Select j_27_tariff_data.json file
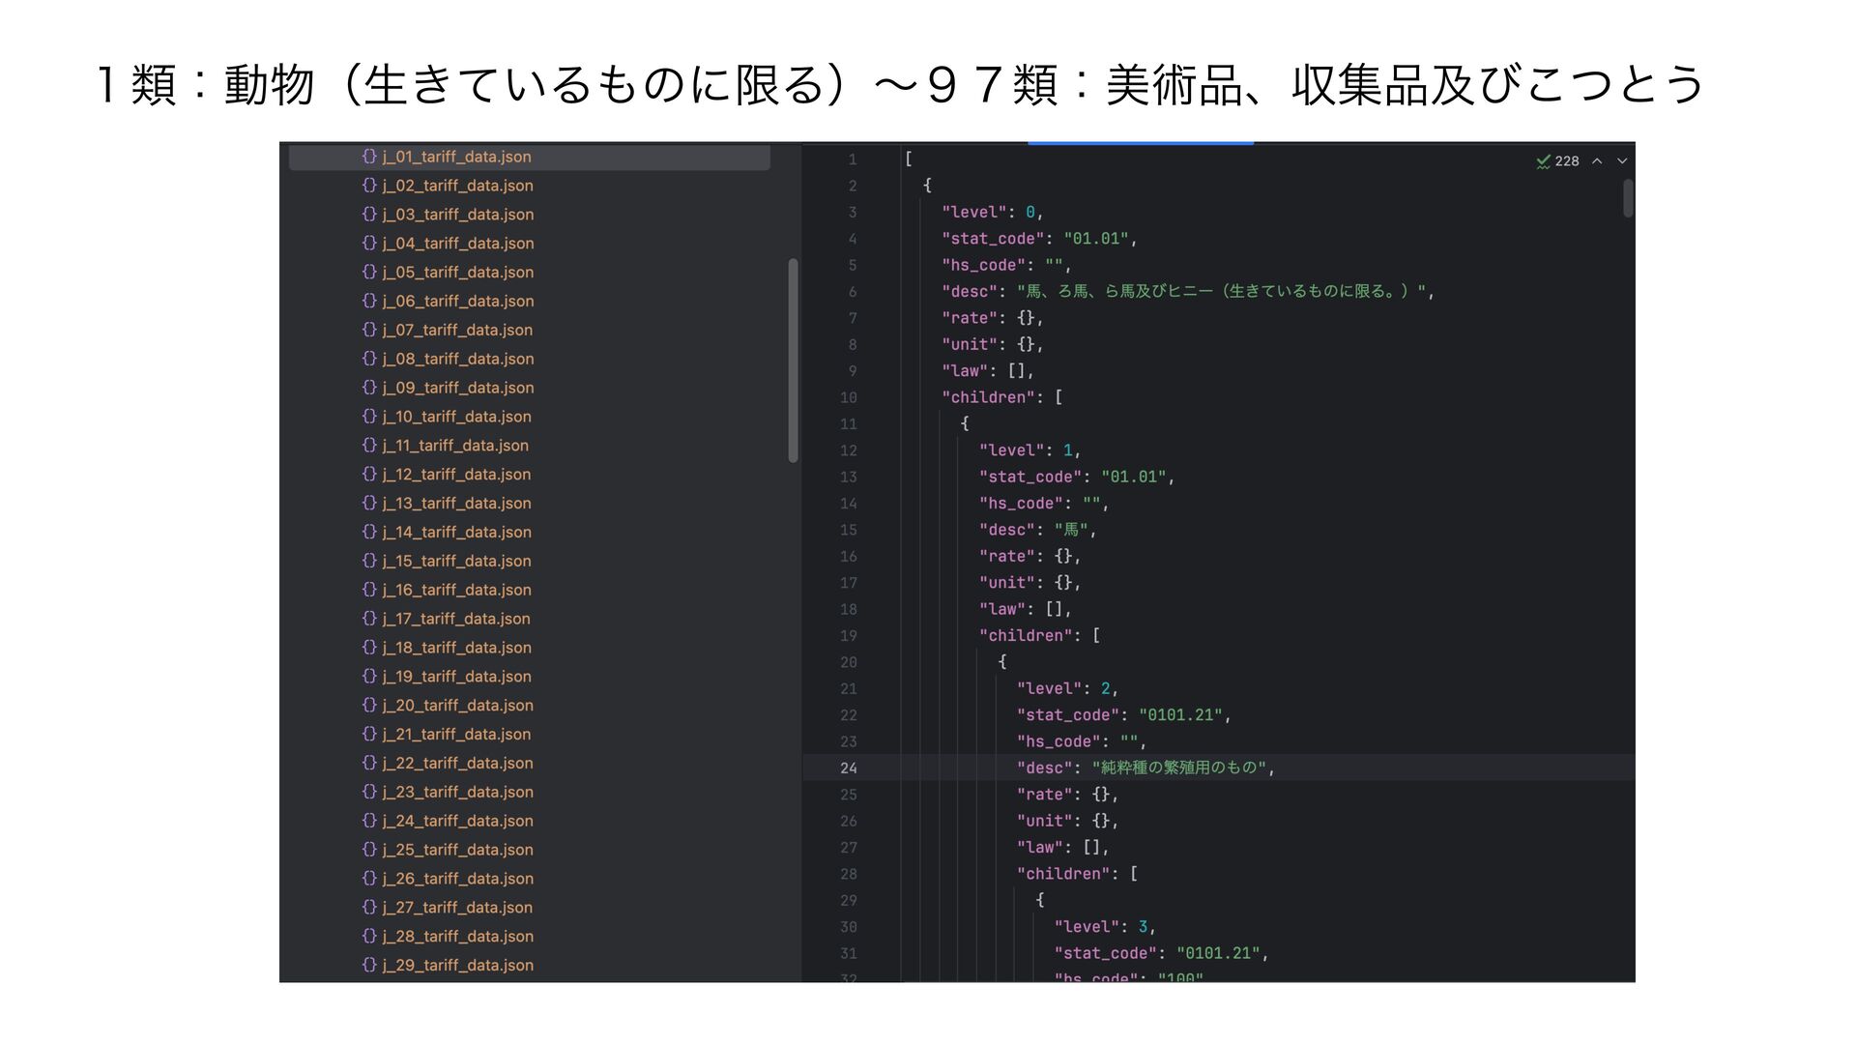 tap(448, 908)
